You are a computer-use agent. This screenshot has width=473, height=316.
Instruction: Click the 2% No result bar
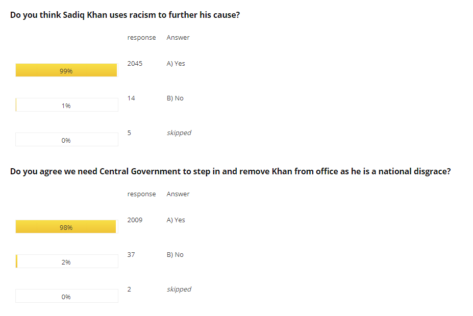coord(67,261)
